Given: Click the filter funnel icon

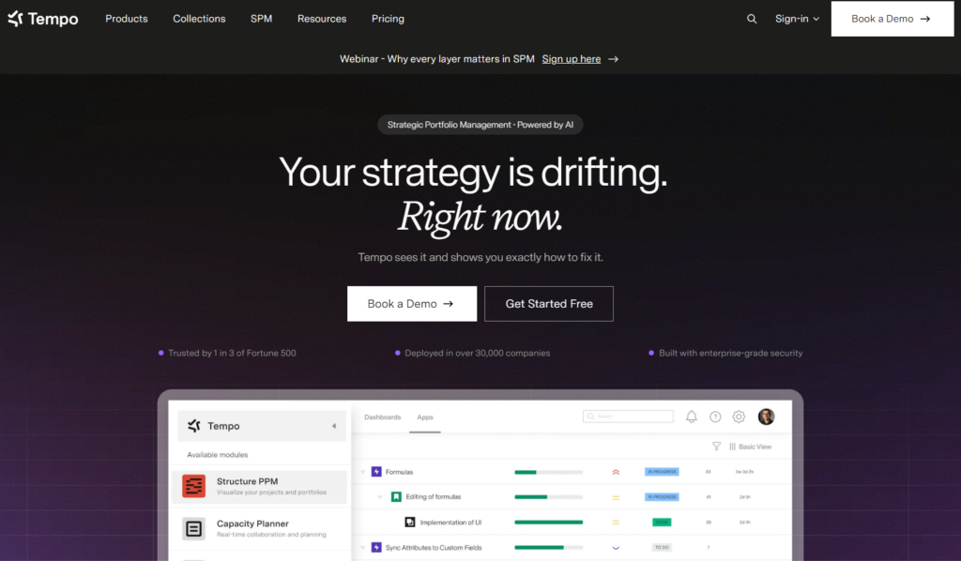Looking at the screenshot, I should [716, 447].
